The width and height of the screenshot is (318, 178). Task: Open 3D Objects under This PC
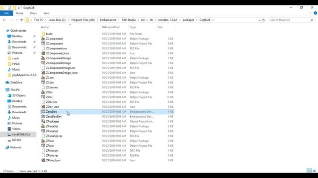(19, 95)
